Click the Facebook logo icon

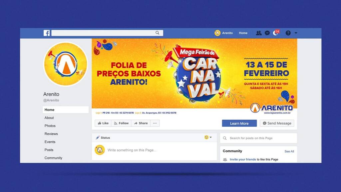47,33
